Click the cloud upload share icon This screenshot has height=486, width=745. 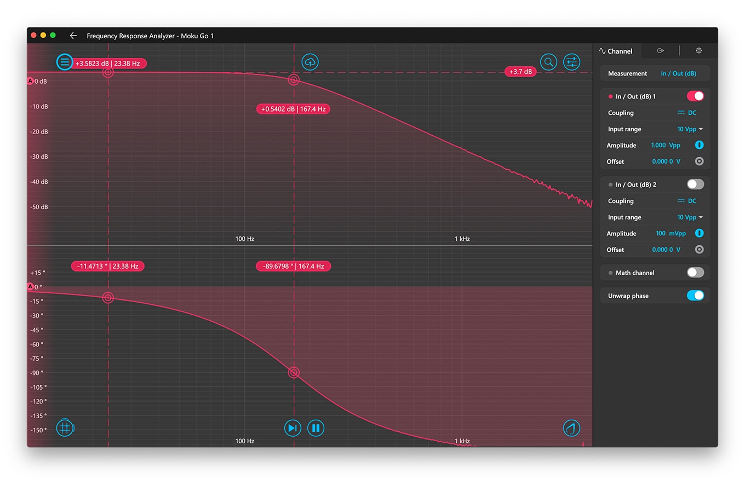point(310,62)
